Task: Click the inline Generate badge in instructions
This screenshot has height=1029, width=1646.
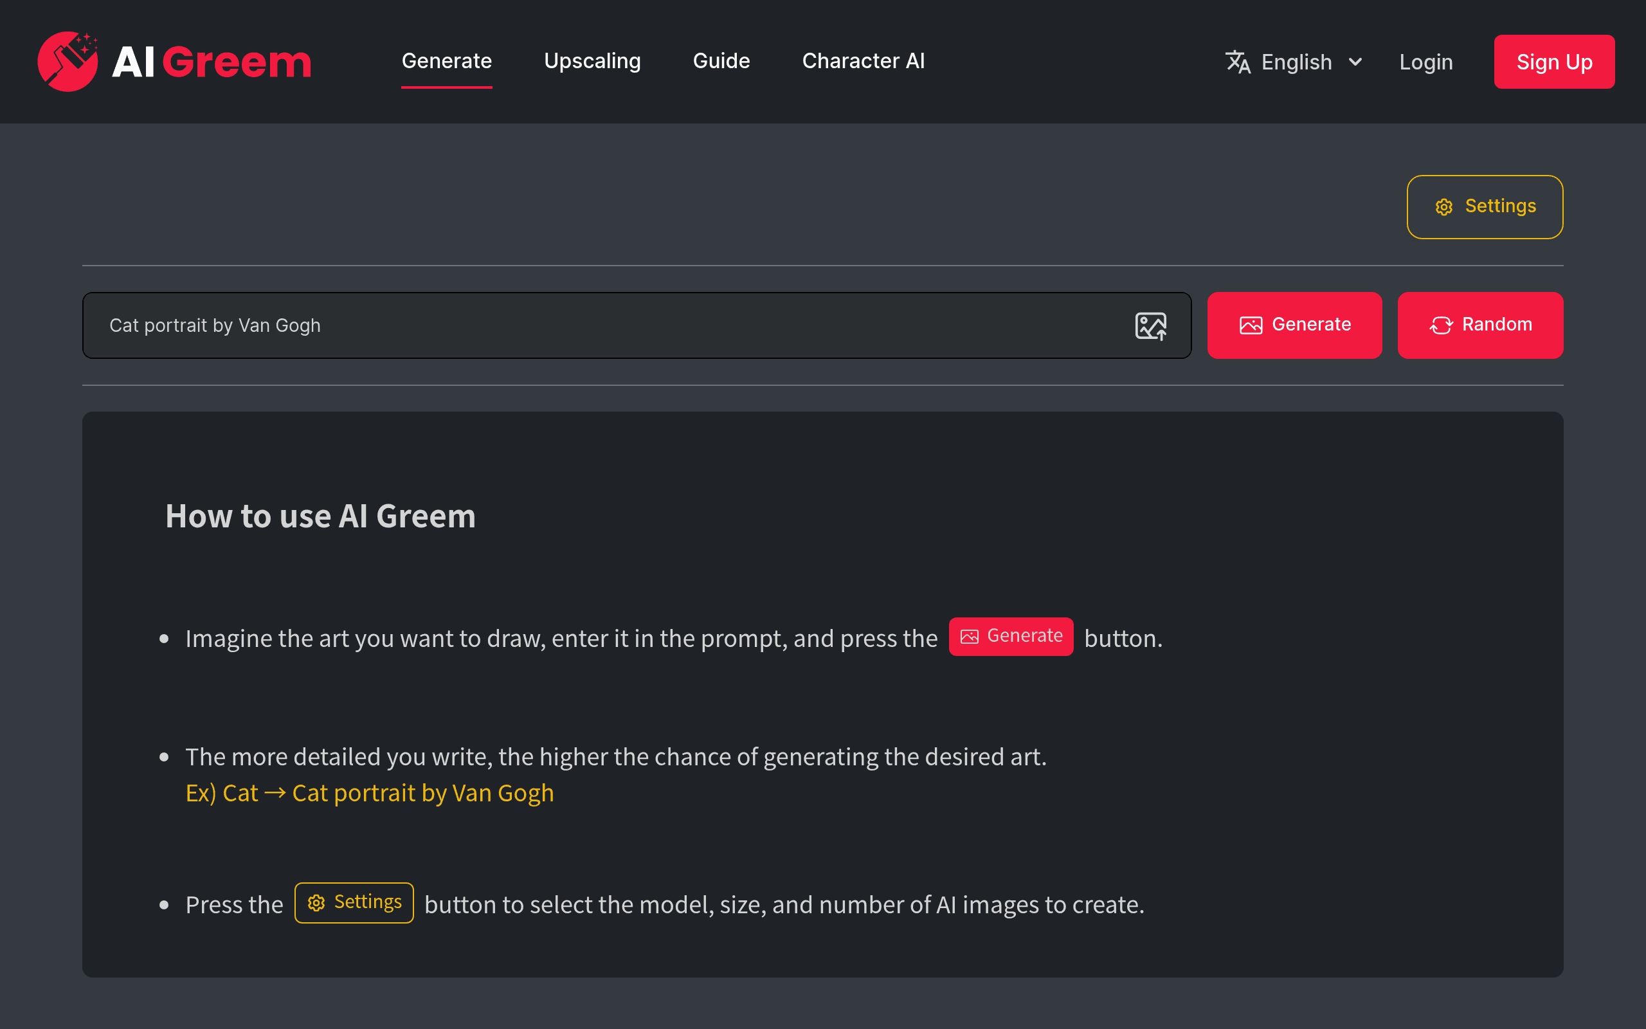Action: [x=1011, y=636]
